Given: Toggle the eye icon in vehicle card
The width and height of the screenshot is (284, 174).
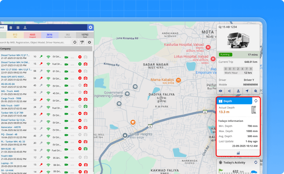Looking at the screenshot, I should tap(221, 91).
